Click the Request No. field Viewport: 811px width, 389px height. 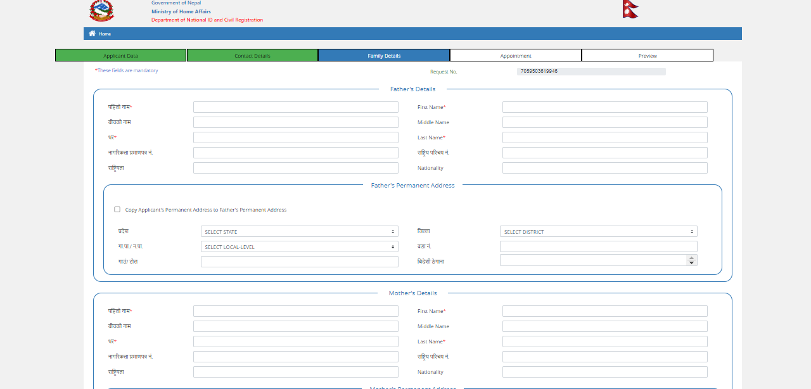tap(591, 72)
